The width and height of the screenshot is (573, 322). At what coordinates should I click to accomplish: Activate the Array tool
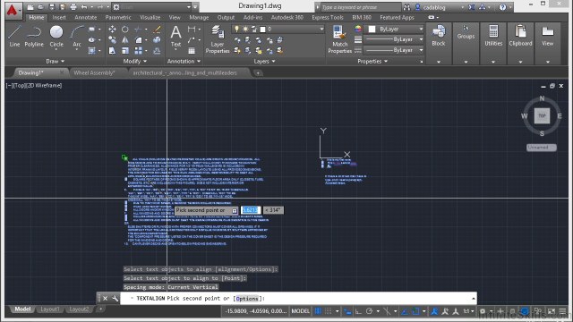(138, 51)
